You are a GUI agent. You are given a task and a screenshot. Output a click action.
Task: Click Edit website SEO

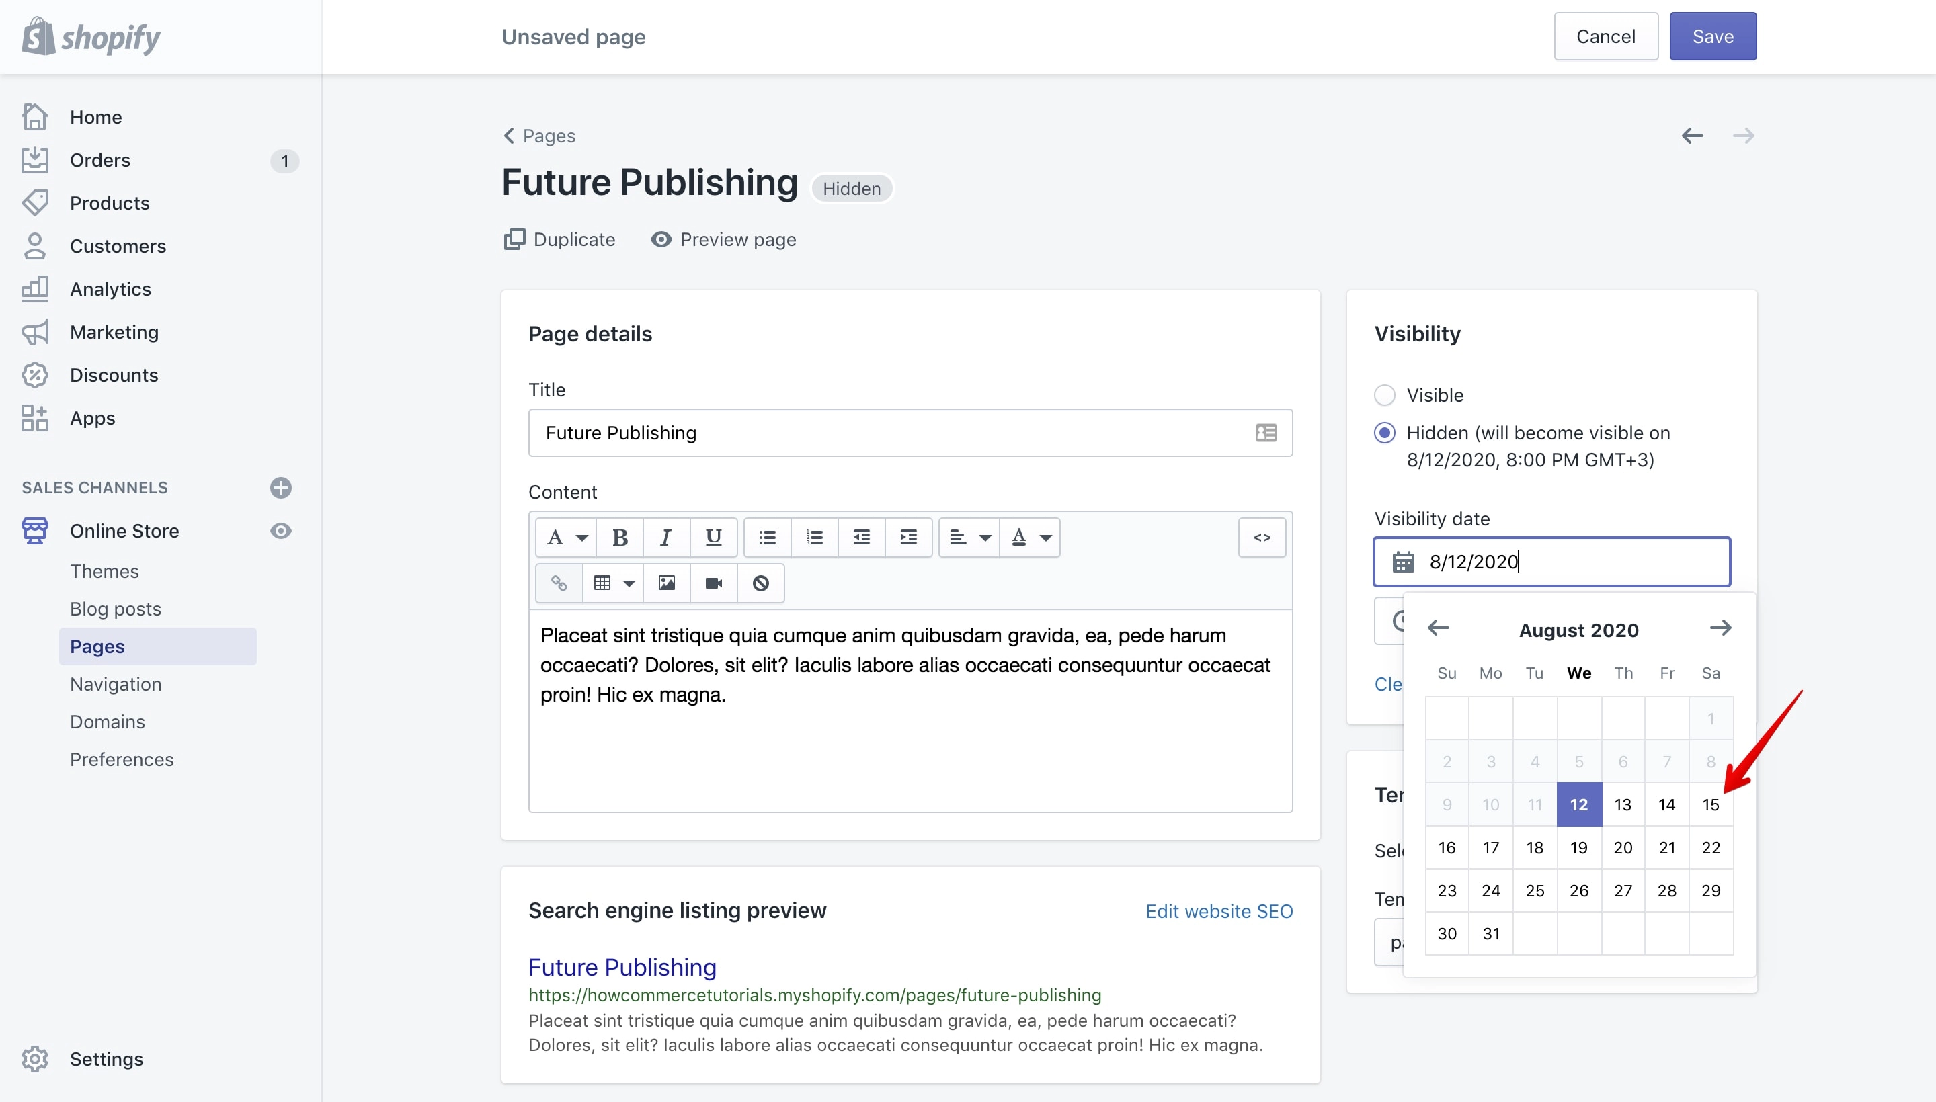point(1219,911)
